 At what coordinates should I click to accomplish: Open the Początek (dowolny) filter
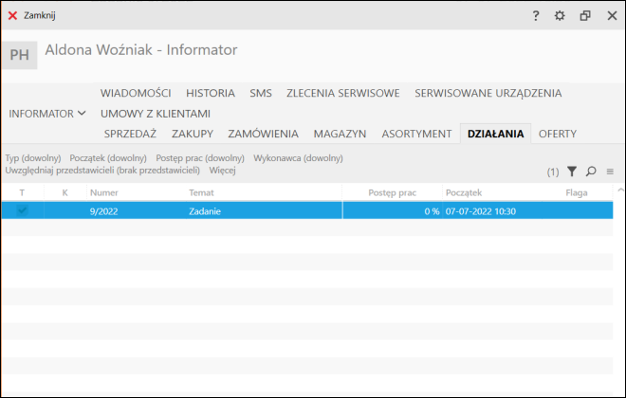point(108,158)
